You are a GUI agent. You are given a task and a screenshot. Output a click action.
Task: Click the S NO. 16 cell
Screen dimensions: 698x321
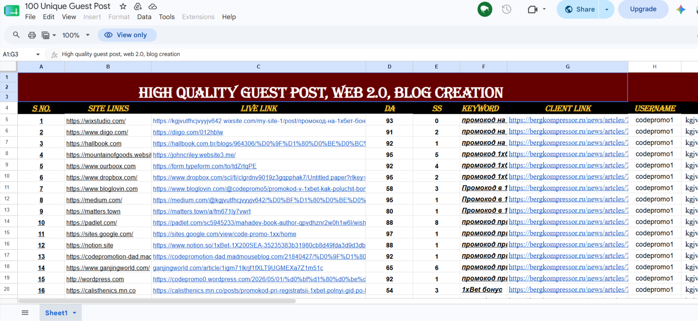tap(41, 290)
